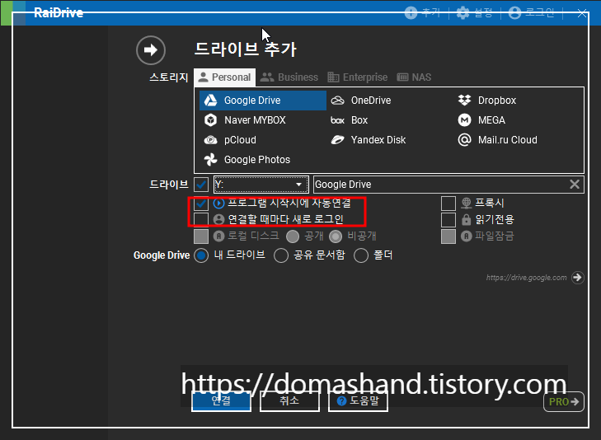The image size is (601, 440).
Task: Switch to the Personal tab
Action: (x=225, y=77)
